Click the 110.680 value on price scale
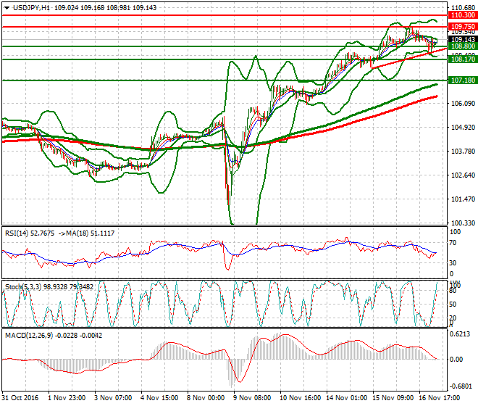 click(462, 7)
